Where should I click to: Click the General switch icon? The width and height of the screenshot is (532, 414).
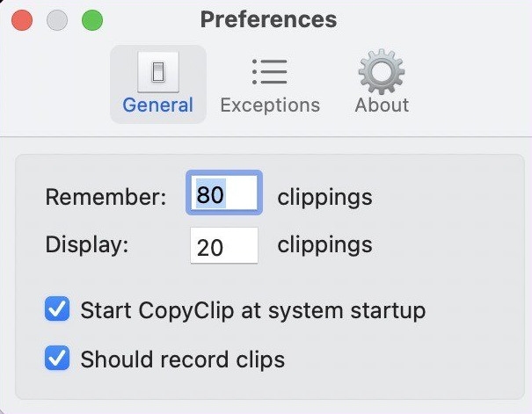(158, 71)
